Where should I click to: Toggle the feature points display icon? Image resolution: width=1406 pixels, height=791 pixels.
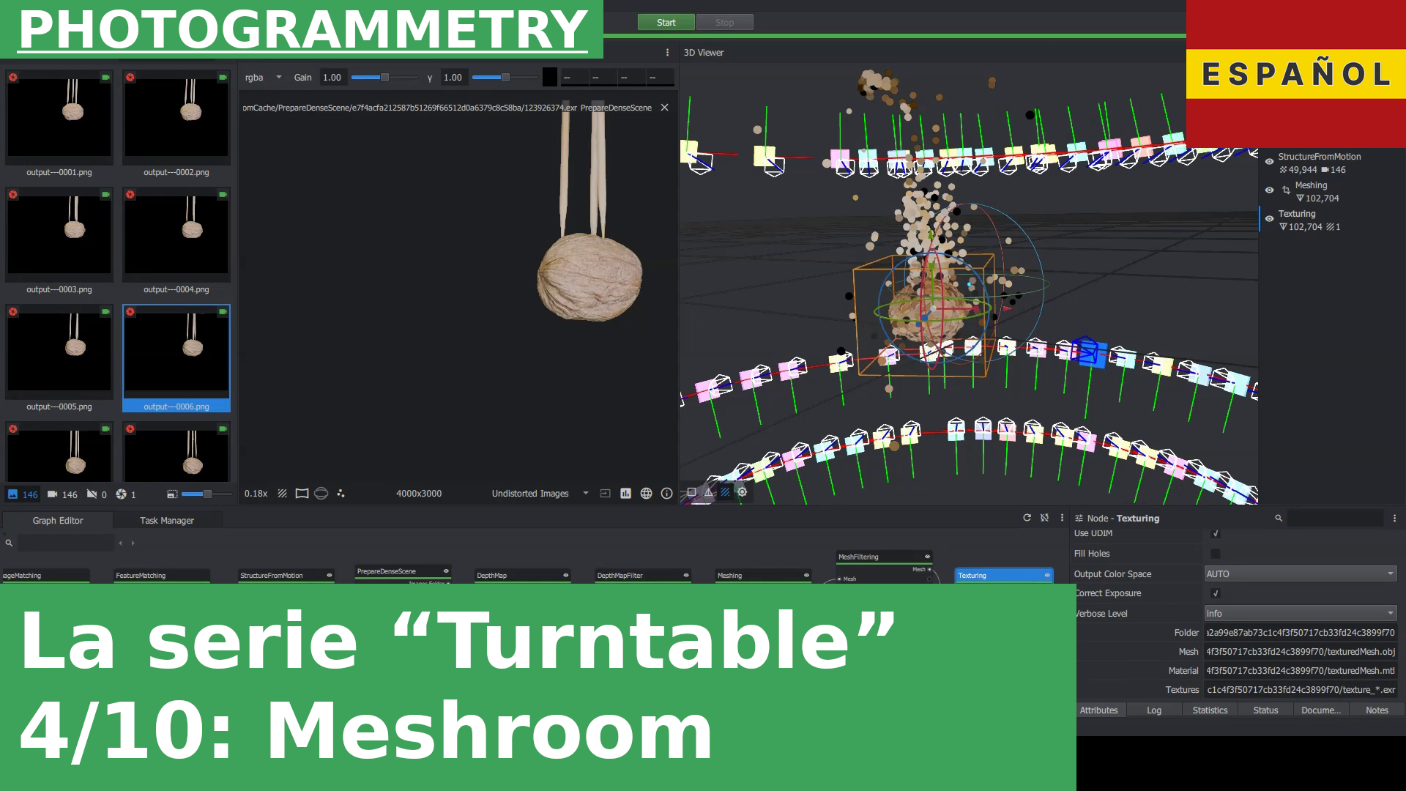341,494
